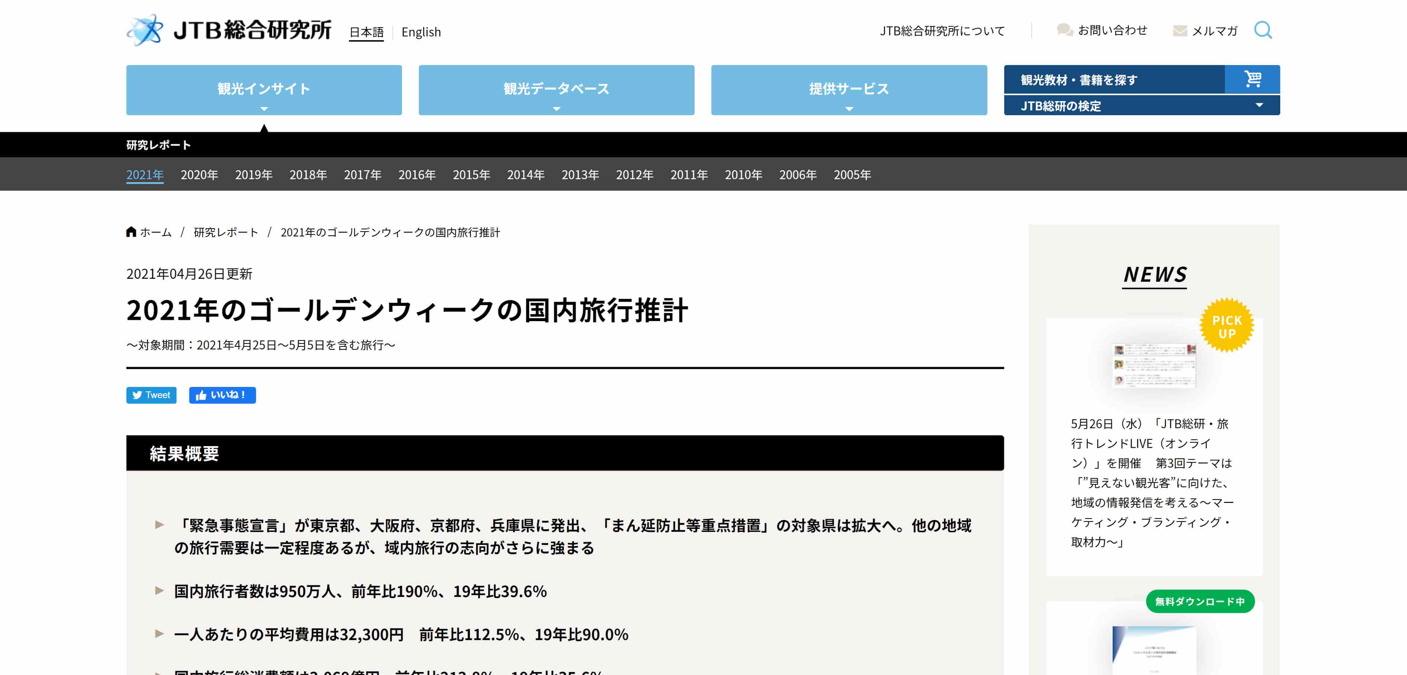
Task: Click the search magnifier icon
Action: tap(1263, 30)
